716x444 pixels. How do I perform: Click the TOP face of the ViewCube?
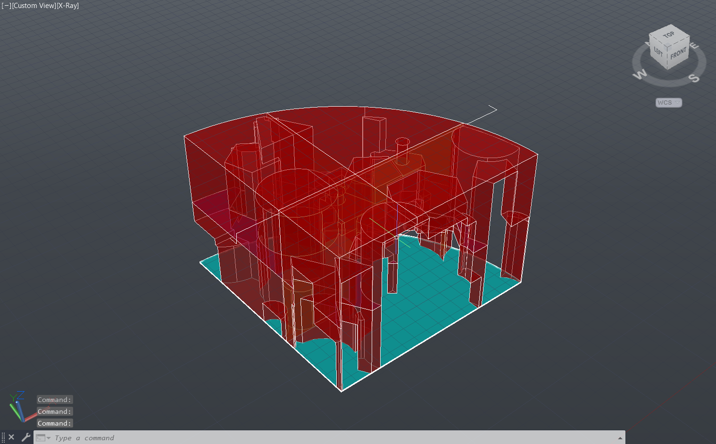[669, 34]
